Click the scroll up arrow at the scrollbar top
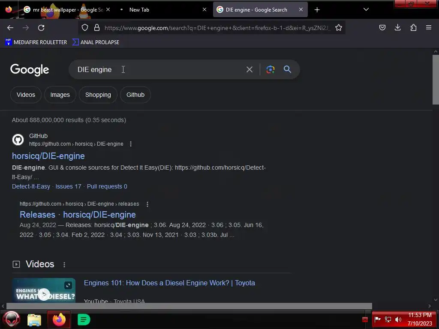 (436, 51)
